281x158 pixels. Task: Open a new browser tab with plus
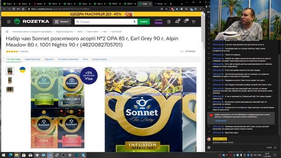tap(171, 4)
